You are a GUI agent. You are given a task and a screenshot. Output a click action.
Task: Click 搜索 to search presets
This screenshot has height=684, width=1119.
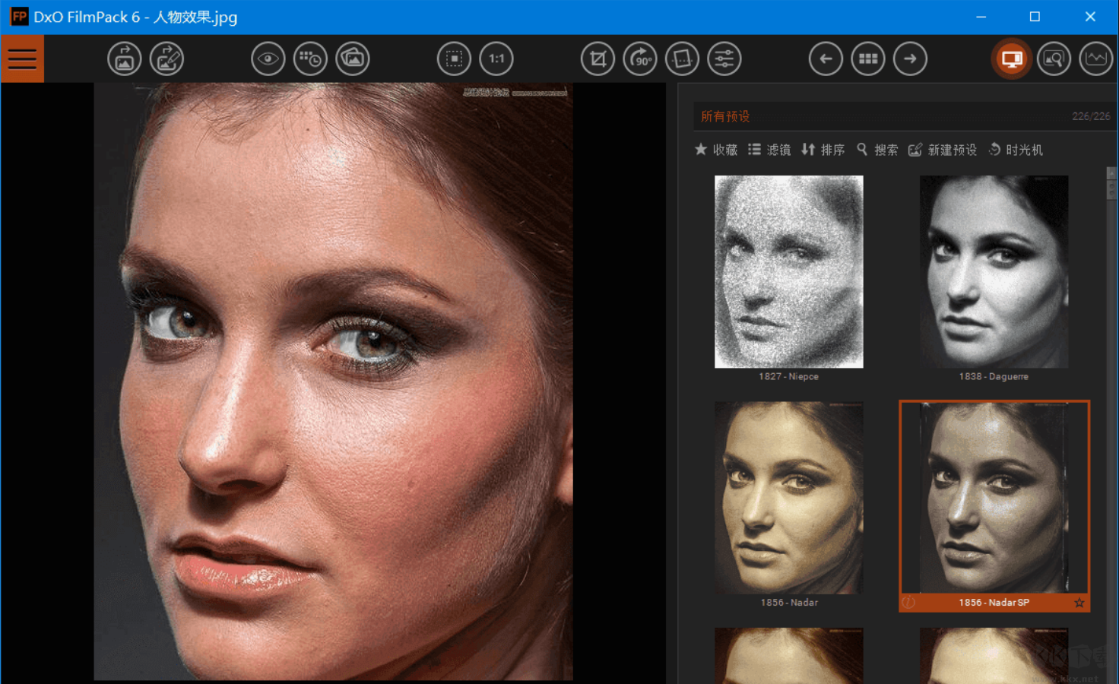tap(877, 150)
